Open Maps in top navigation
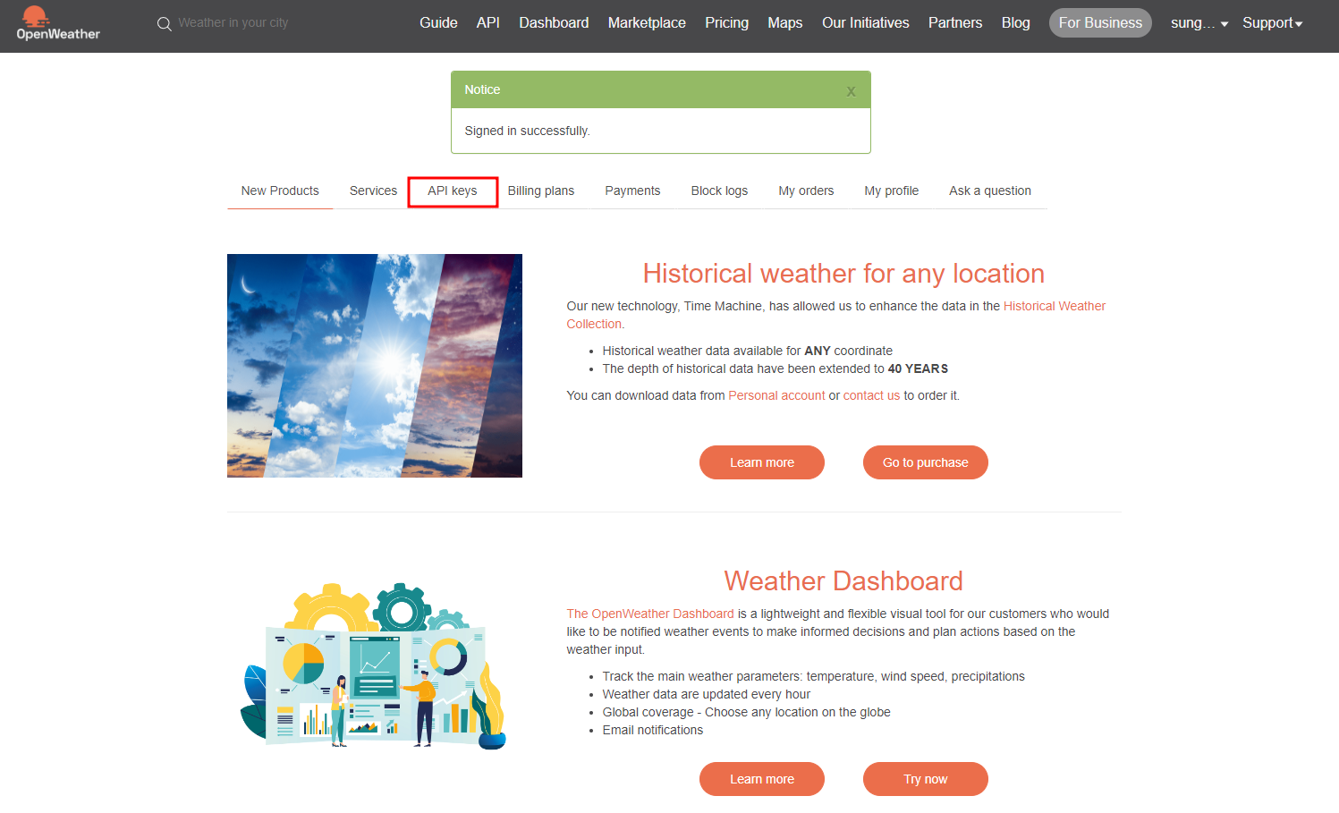 coord(785,22)
